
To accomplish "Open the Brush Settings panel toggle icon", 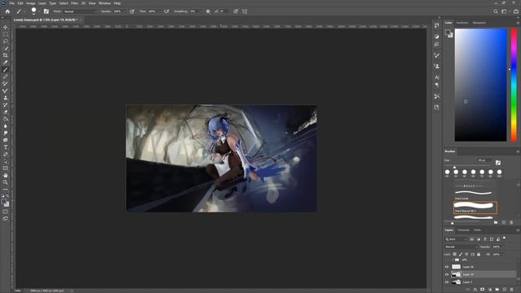I will [x=46, y=11].
